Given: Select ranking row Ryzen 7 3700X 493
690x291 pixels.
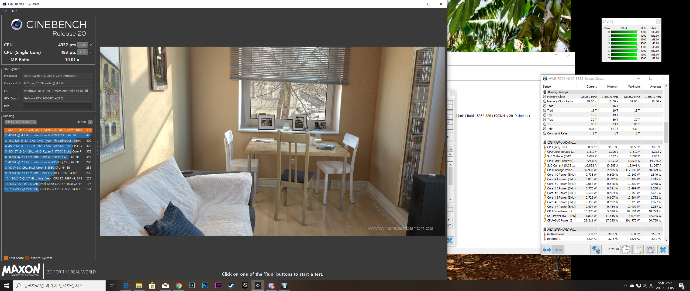Looking at the screenshot, I should coord(48,130).
